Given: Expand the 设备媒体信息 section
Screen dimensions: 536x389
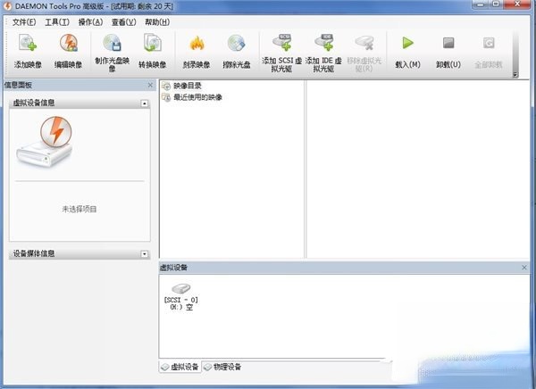Looking at the screenshot, I should (145, 254).
